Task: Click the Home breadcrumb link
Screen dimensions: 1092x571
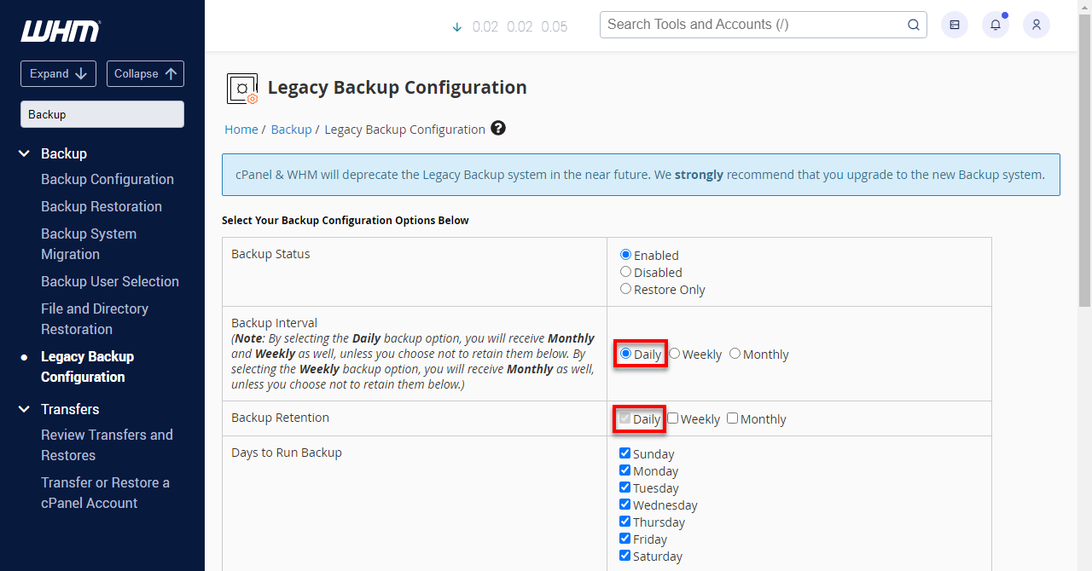Action: tap(241, 129)
